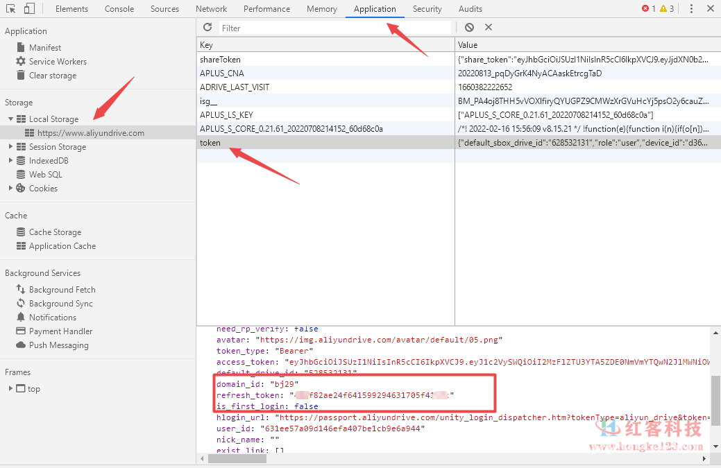Delete selected entry with X icon
This screenshot has width=721, height=468.
[489, 28]
